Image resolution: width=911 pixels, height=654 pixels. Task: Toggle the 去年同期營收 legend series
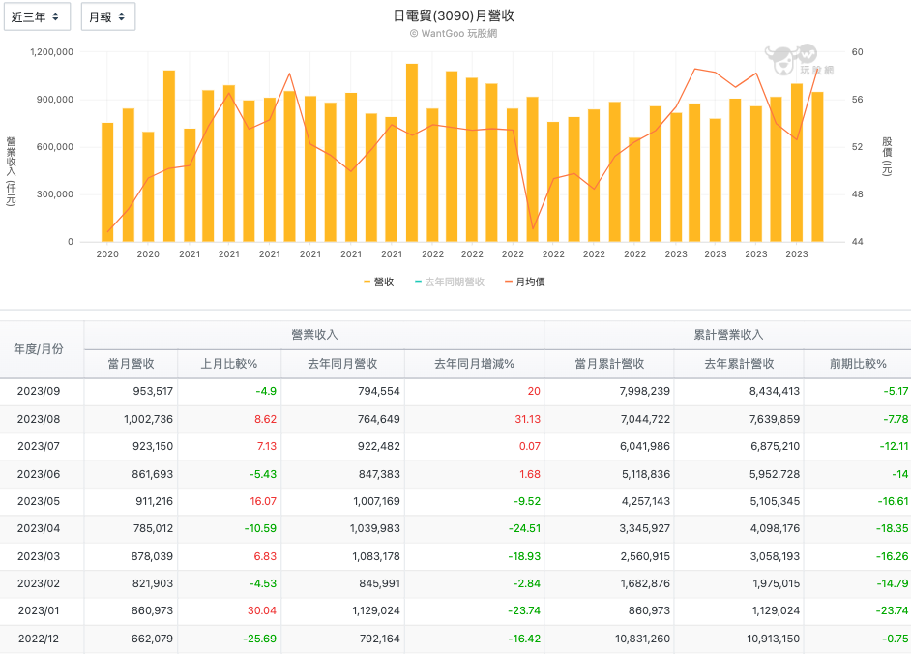449,282
